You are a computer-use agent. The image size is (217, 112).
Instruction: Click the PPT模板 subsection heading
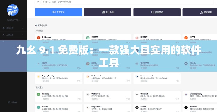point(39,31)
